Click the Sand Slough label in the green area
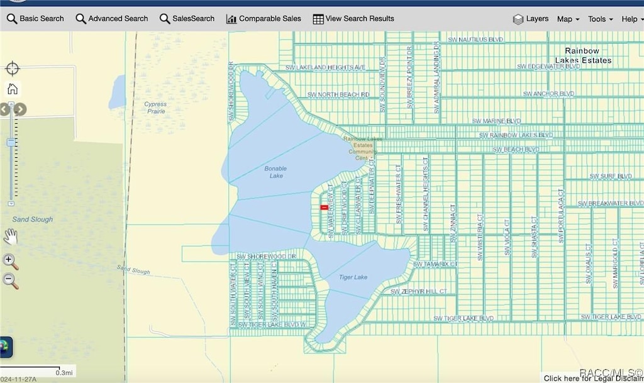This screenshot has width=644, height=383. pos(33,219)
